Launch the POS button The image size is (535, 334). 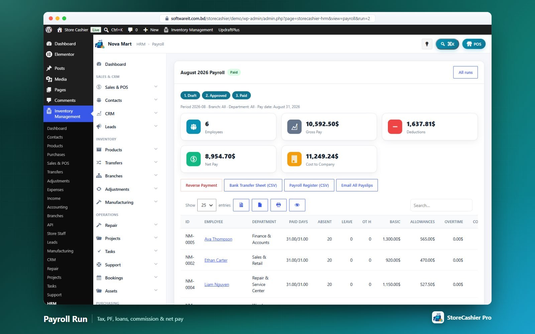(474, 44)
